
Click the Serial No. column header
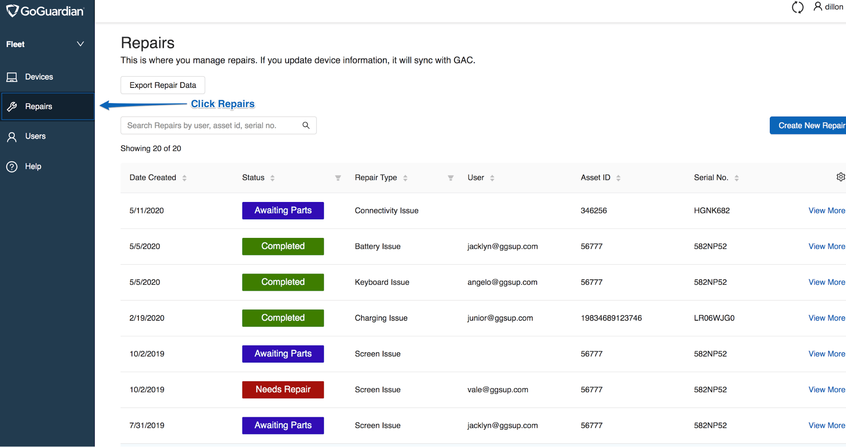(711, 178)
